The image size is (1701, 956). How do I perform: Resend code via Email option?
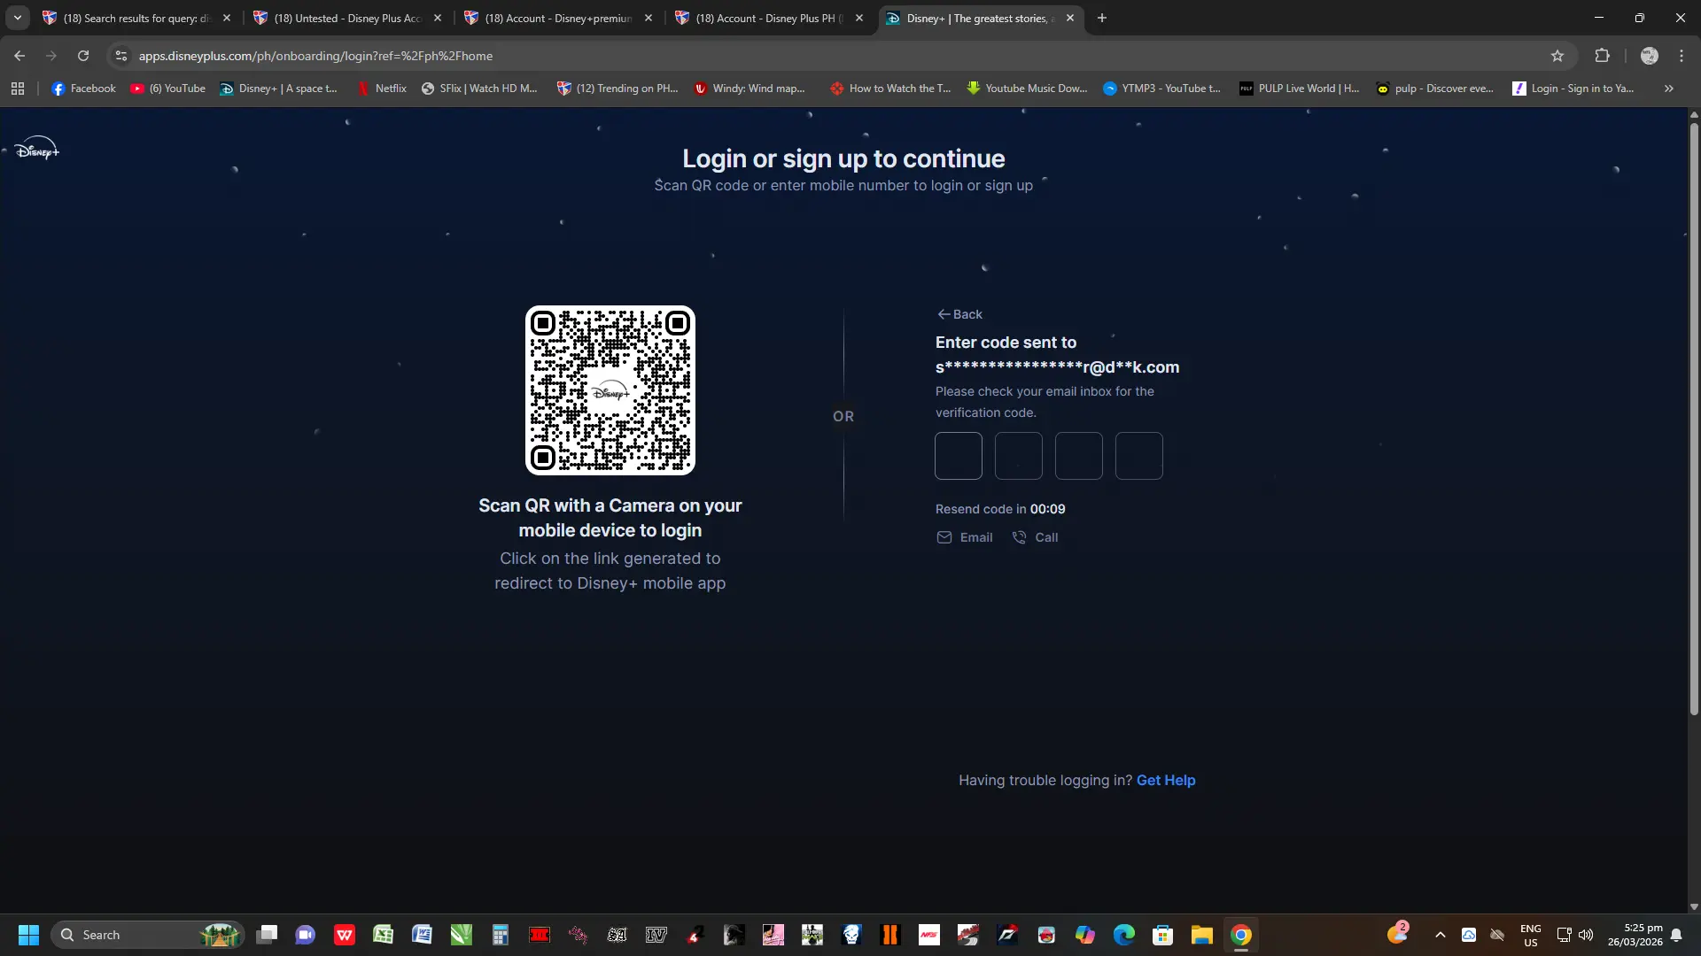tap(965, 537)
